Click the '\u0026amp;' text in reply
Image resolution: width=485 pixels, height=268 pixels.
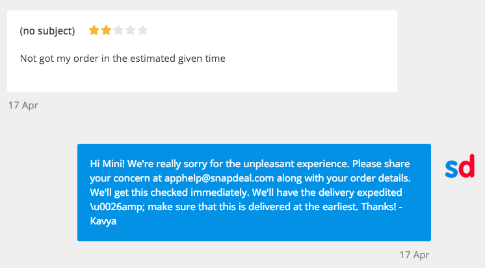point(118,207)
